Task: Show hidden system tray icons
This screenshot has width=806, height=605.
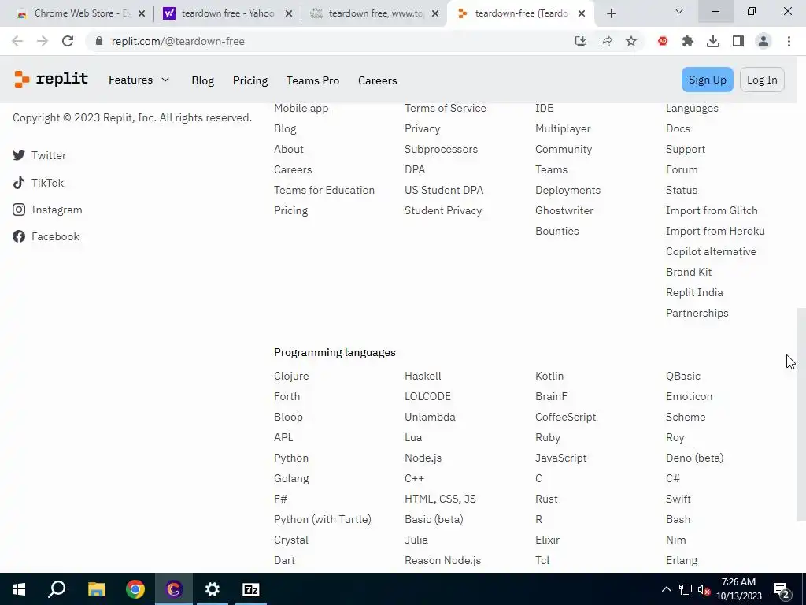Action: pos(666,589)
